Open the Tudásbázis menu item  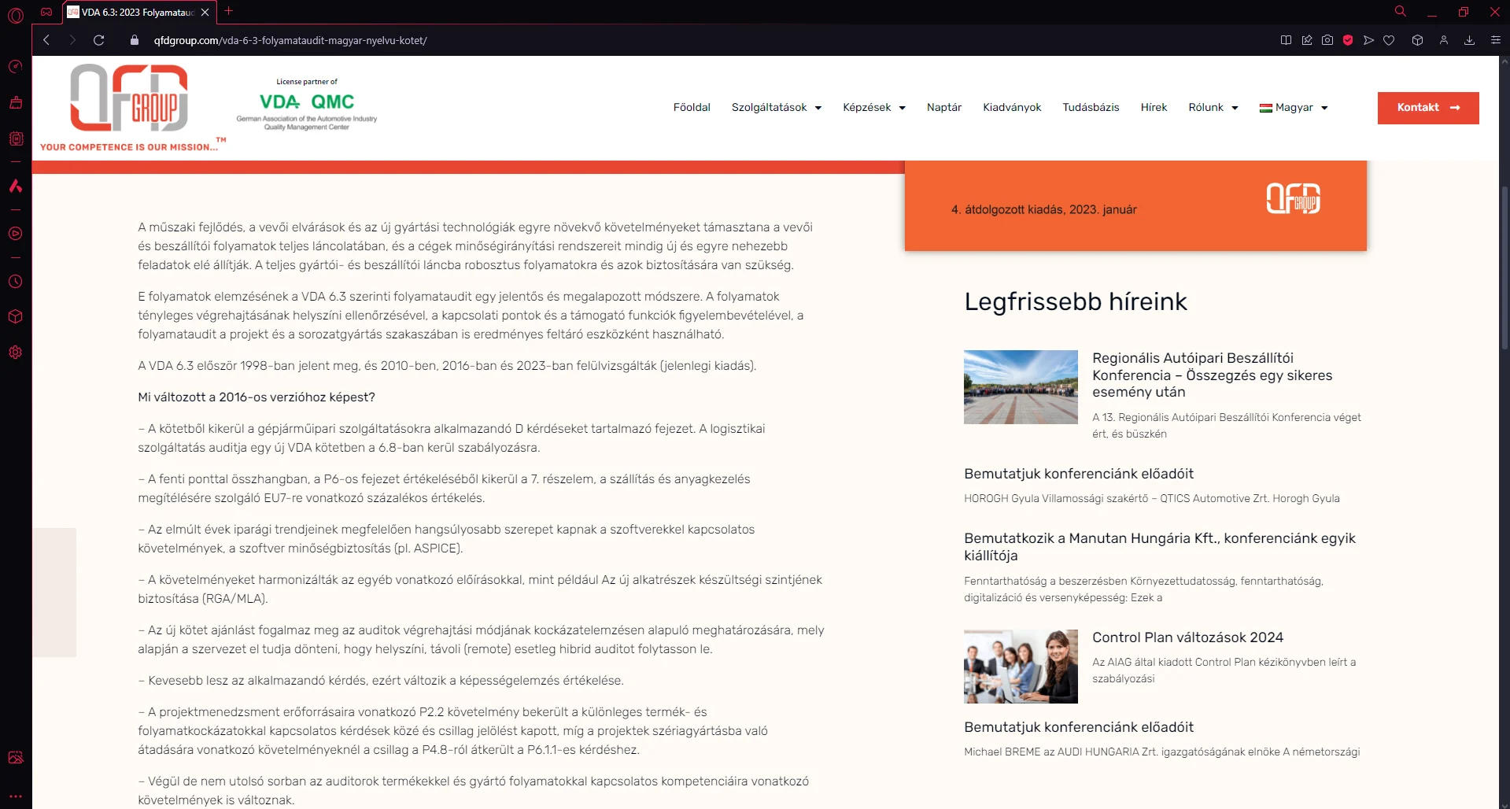click(x=1090, y=108)
